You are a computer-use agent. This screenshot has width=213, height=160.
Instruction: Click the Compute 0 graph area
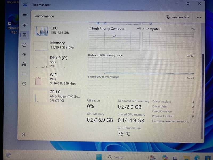(x=168, y=42)
